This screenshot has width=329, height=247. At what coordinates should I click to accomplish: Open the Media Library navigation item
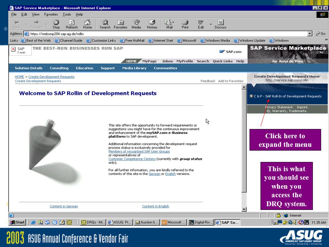click(134, 68)
